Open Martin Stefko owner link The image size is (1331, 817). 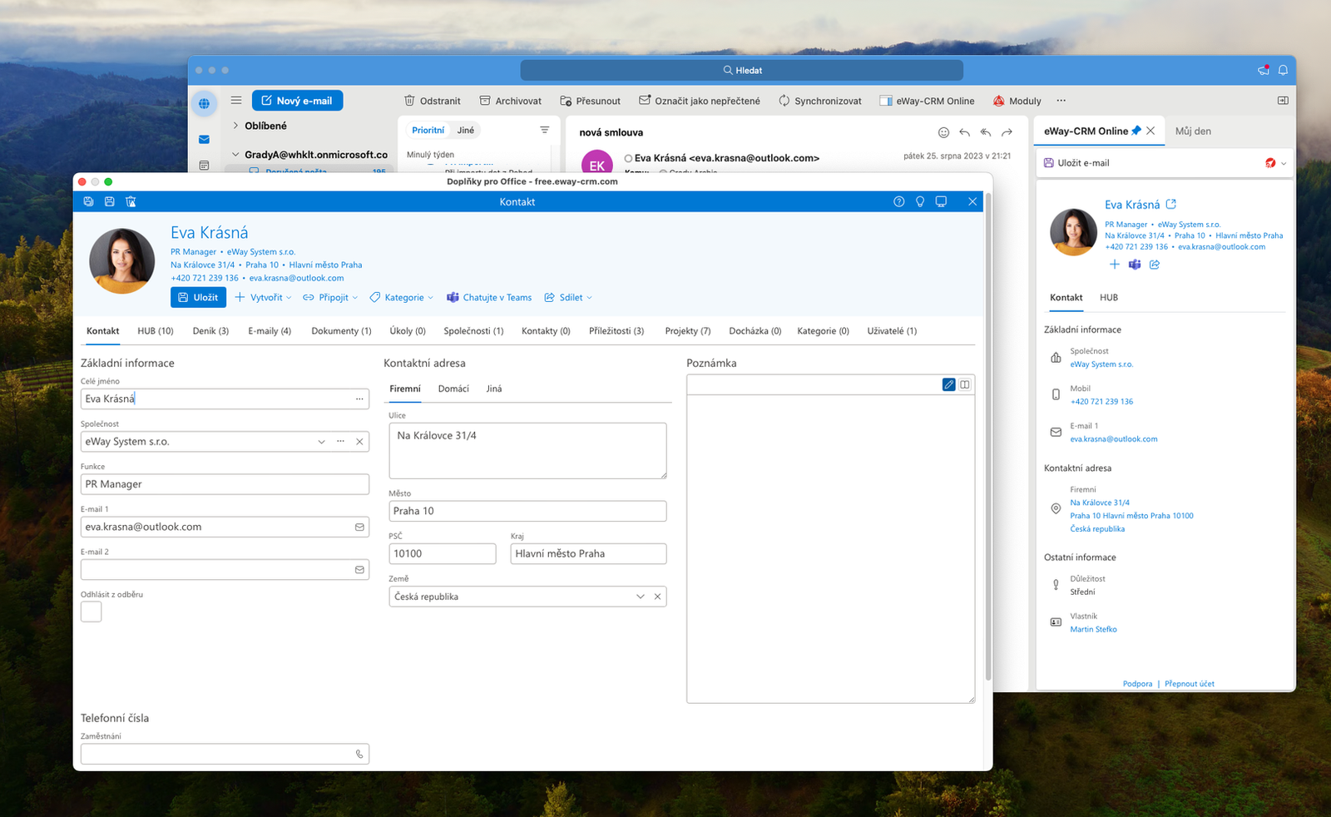coord(1093,629)
